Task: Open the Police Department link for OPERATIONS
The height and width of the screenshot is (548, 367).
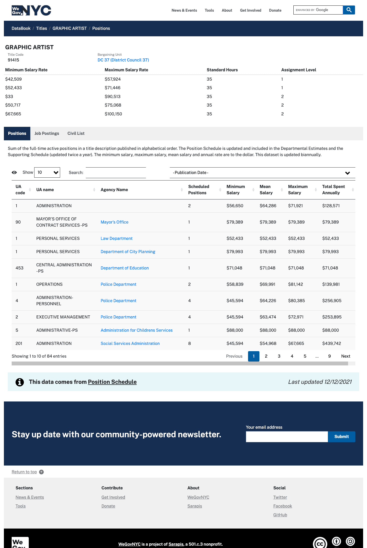Action: click(x=118, y=285)
